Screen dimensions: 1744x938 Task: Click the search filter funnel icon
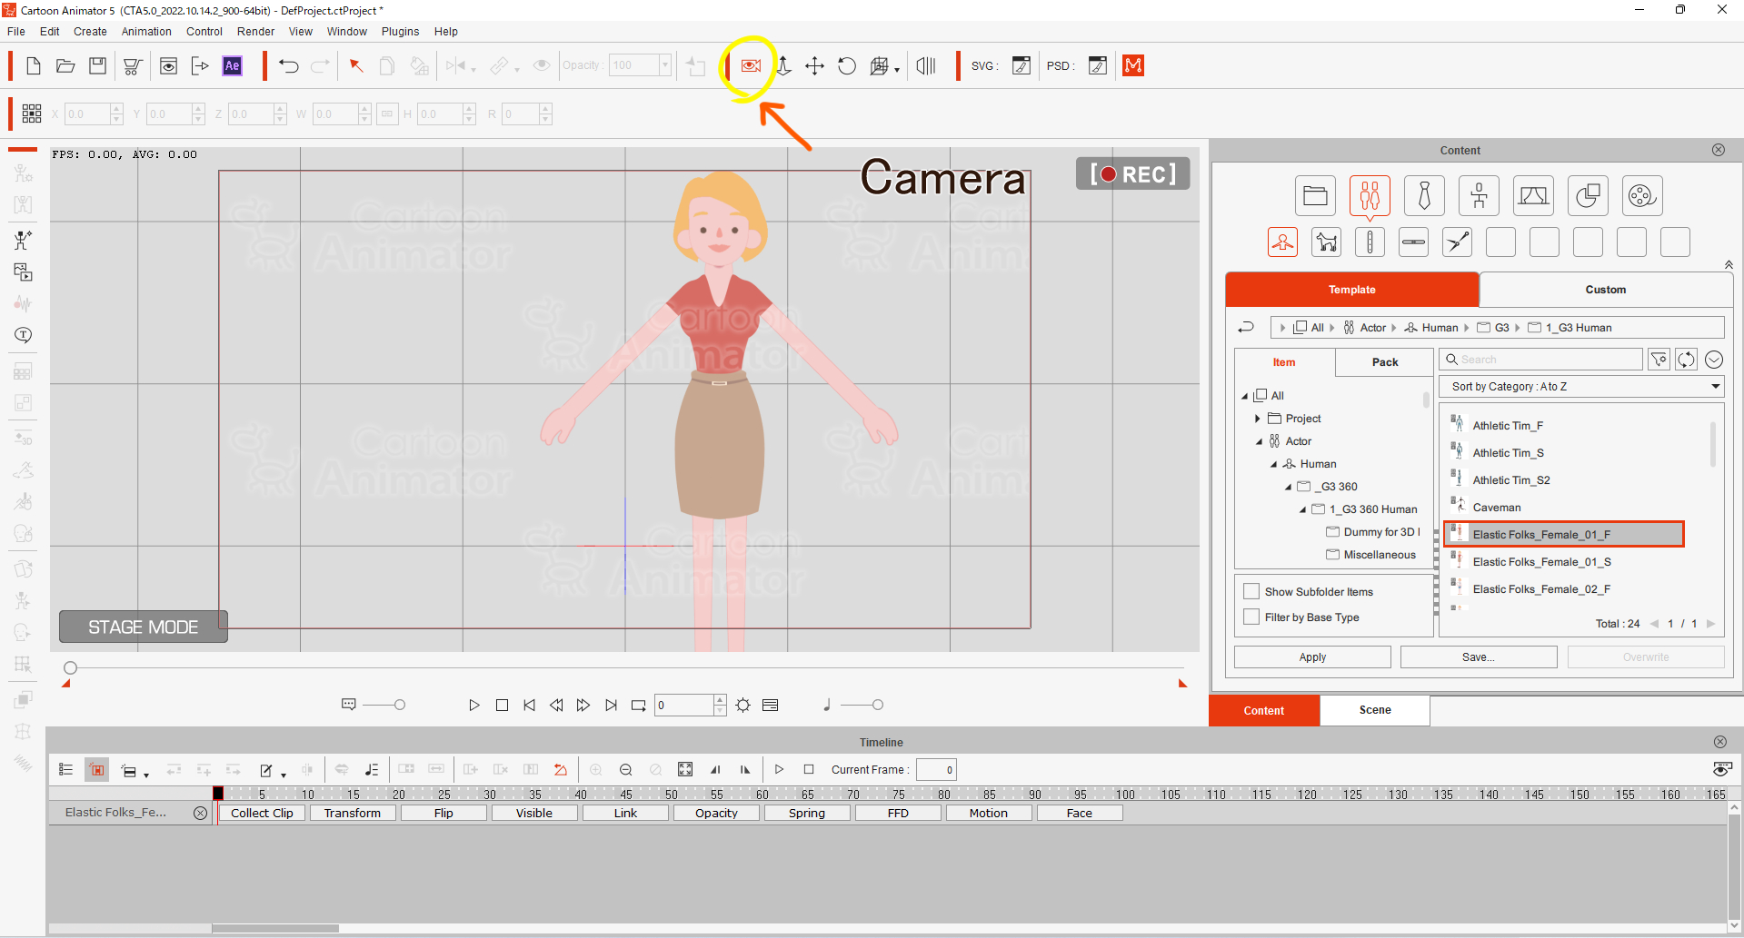click(x=1659, y=360)
